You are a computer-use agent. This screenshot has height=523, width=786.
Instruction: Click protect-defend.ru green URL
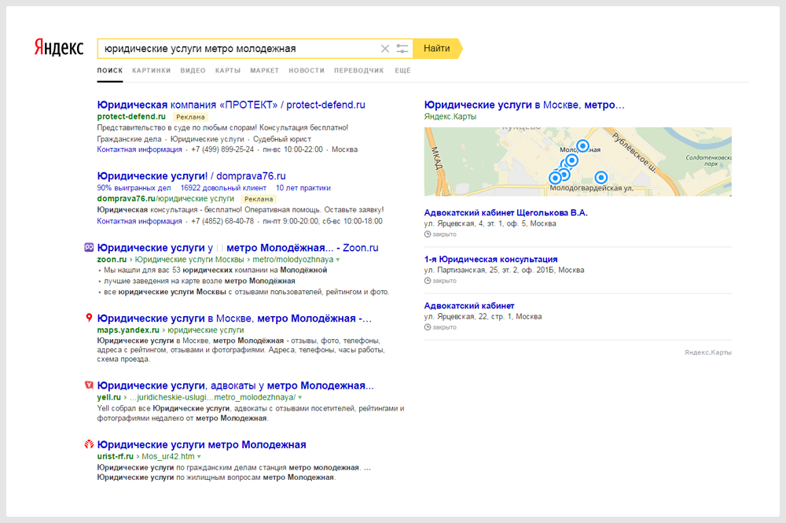(x=131, y=116)
